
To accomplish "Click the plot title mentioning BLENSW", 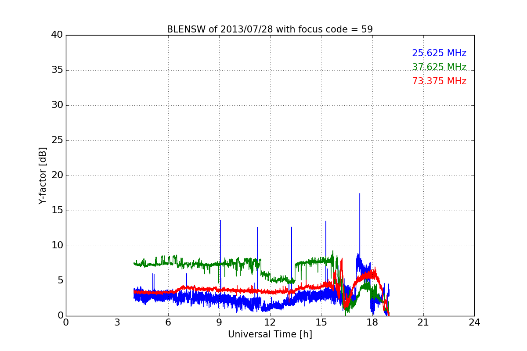I will click(x=270, y=29).
